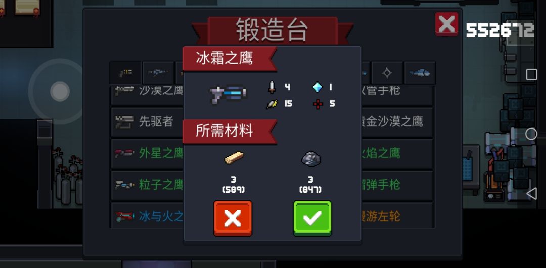This screenshot has width=546, height=268.
Task: Tap the blue energy crystal icon
Action: (x=317, y=87)
